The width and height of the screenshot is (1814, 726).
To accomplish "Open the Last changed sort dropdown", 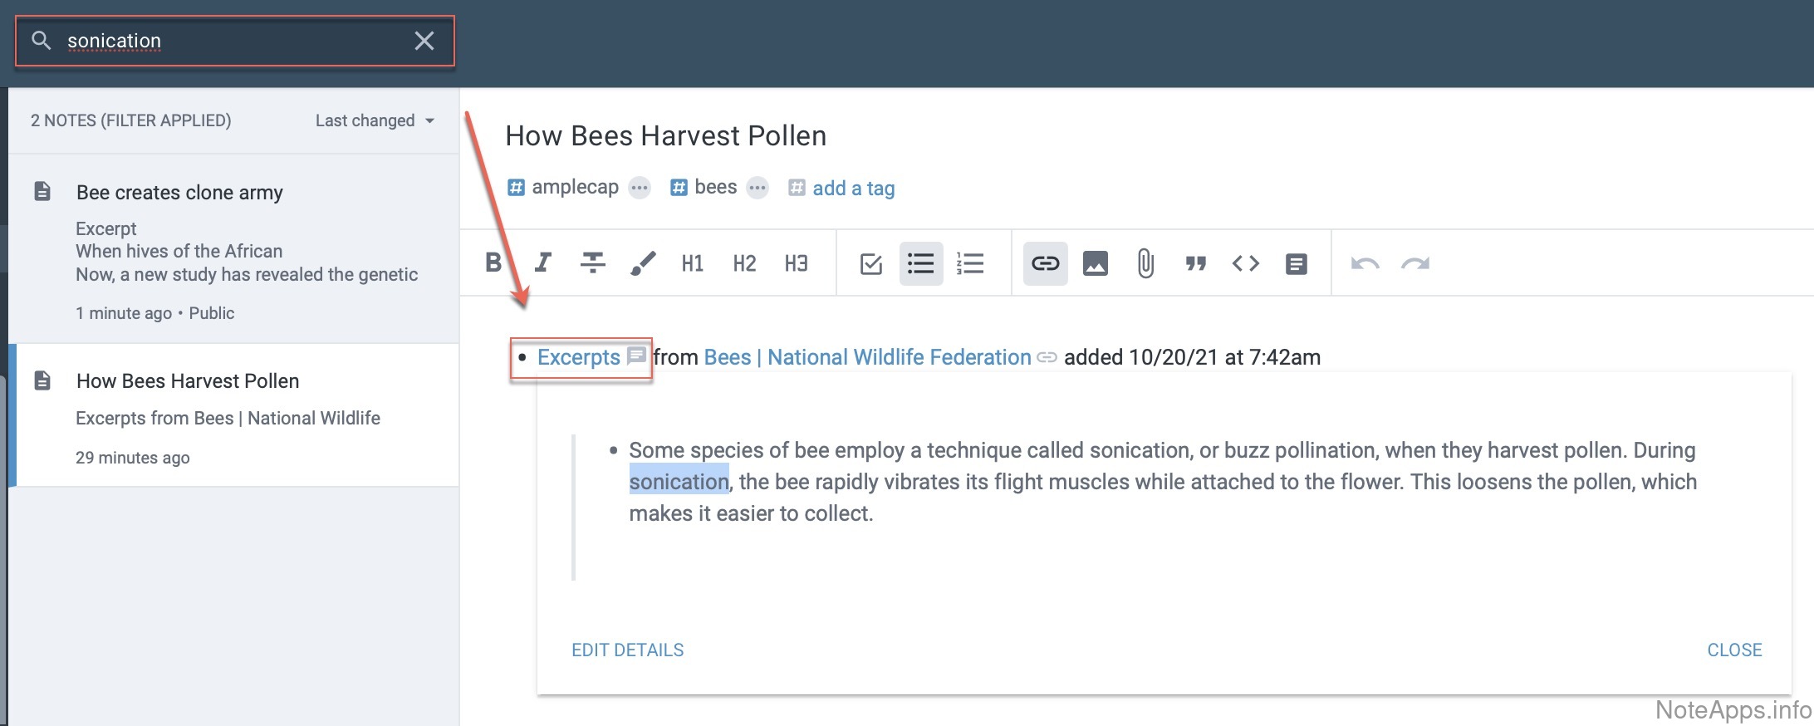I will coord(375,120).
